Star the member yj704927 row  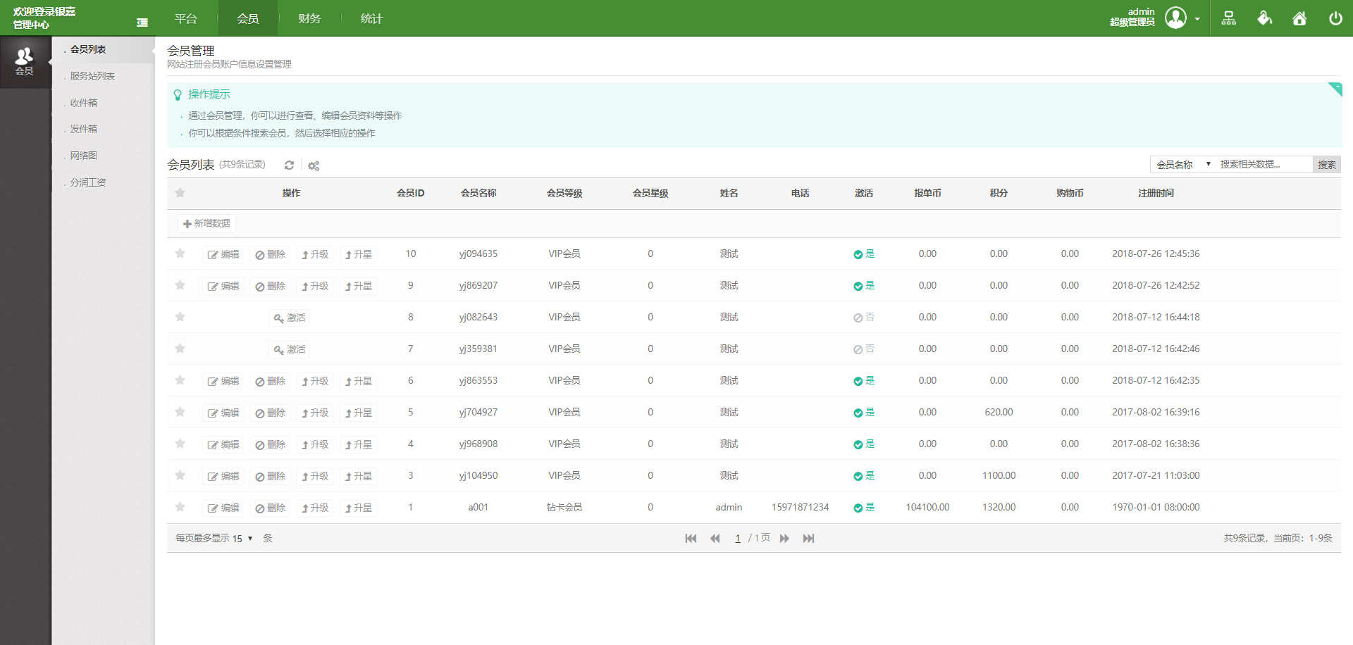(180, 412)
